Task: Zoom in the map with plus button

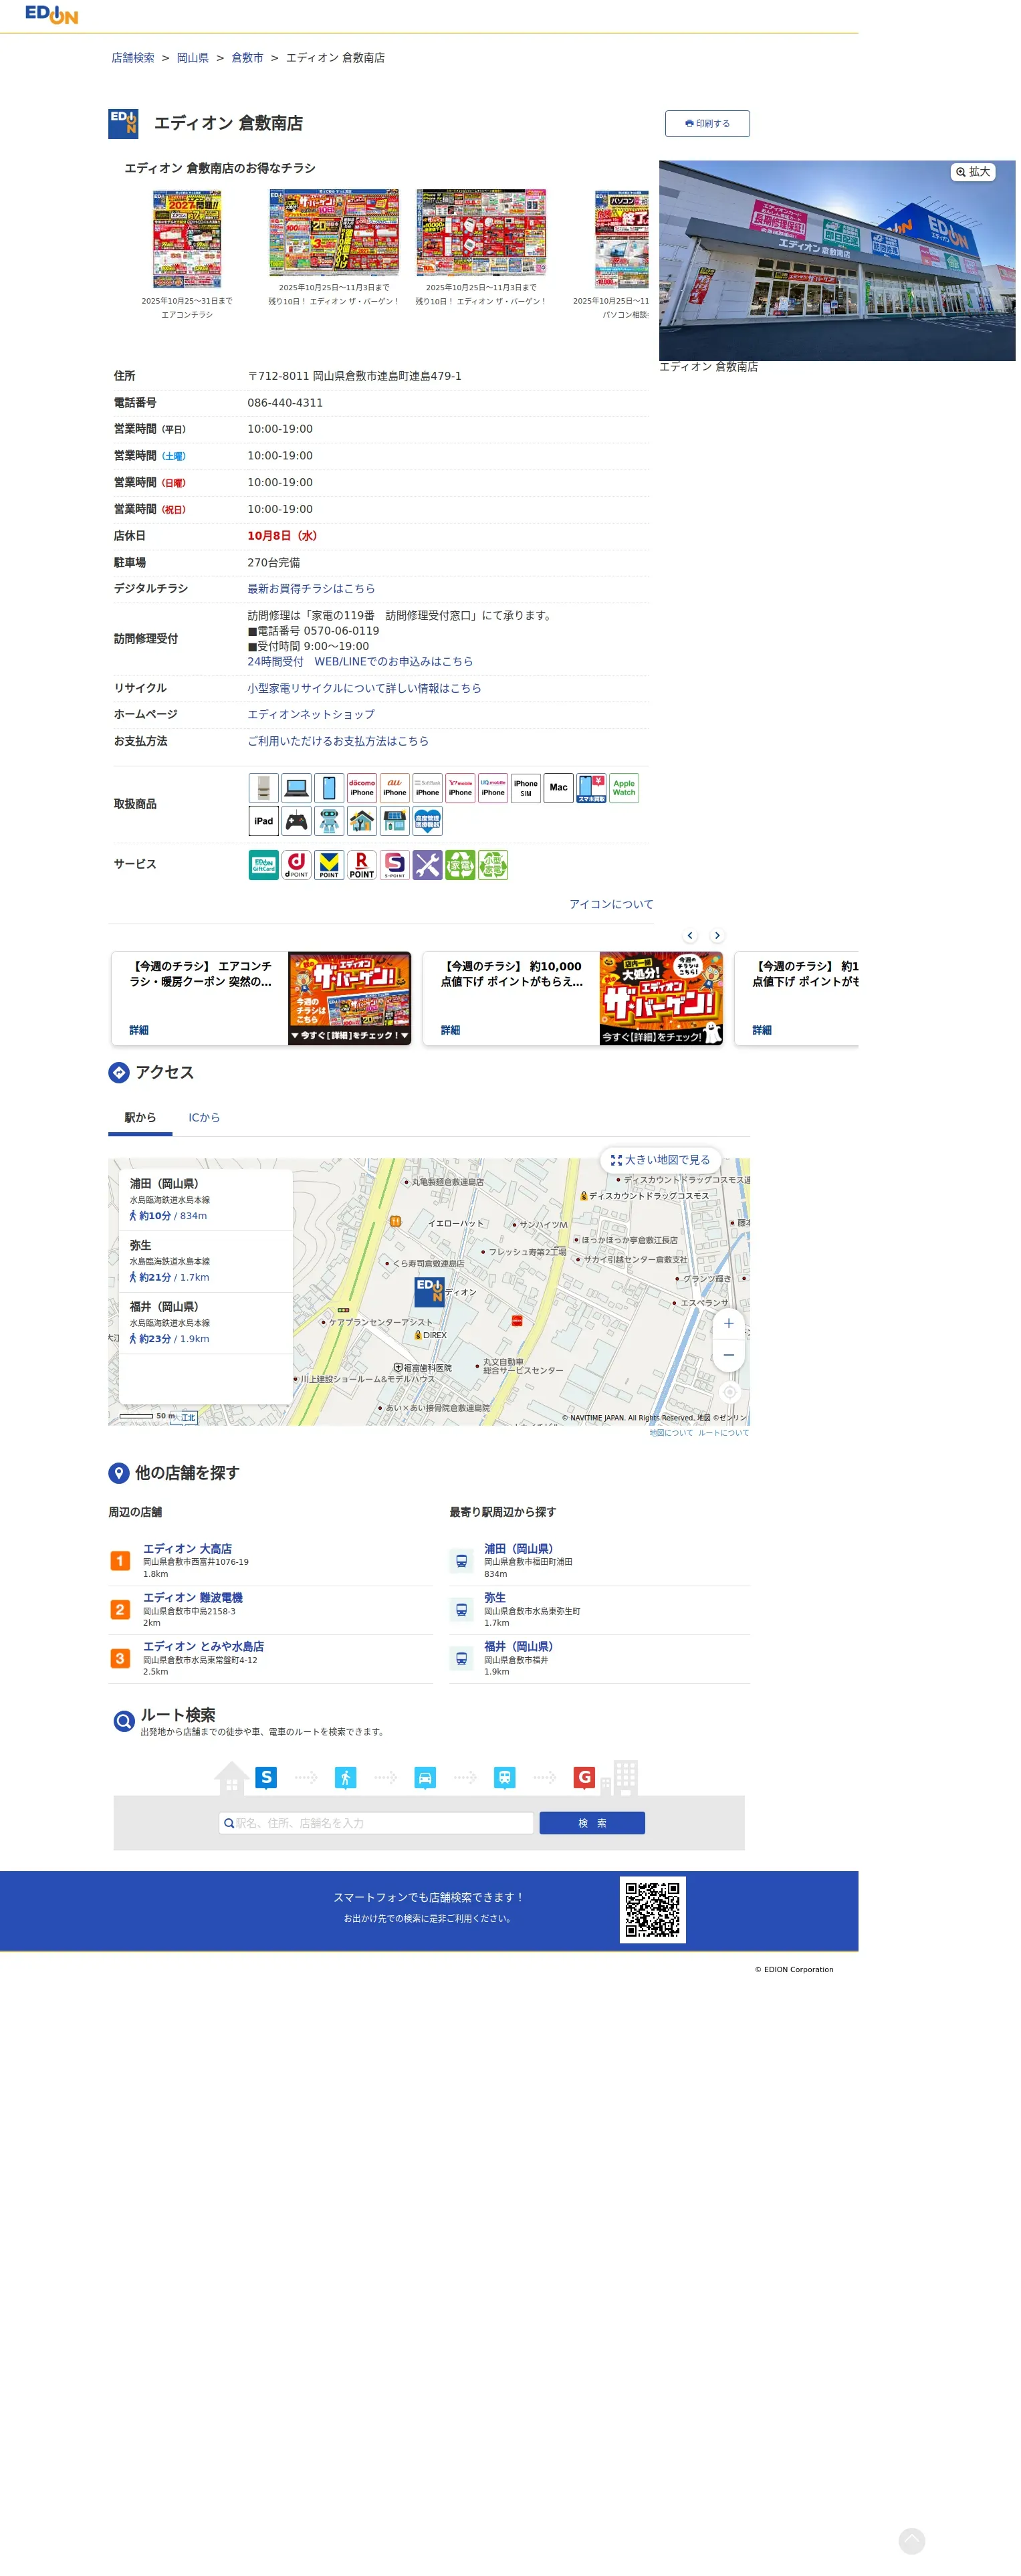Action: coord(729,1324)
